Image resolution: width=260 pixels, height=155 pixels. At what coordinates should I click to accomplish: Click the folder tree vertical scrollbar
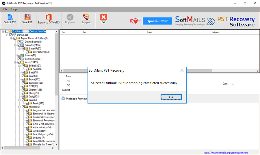56,64
